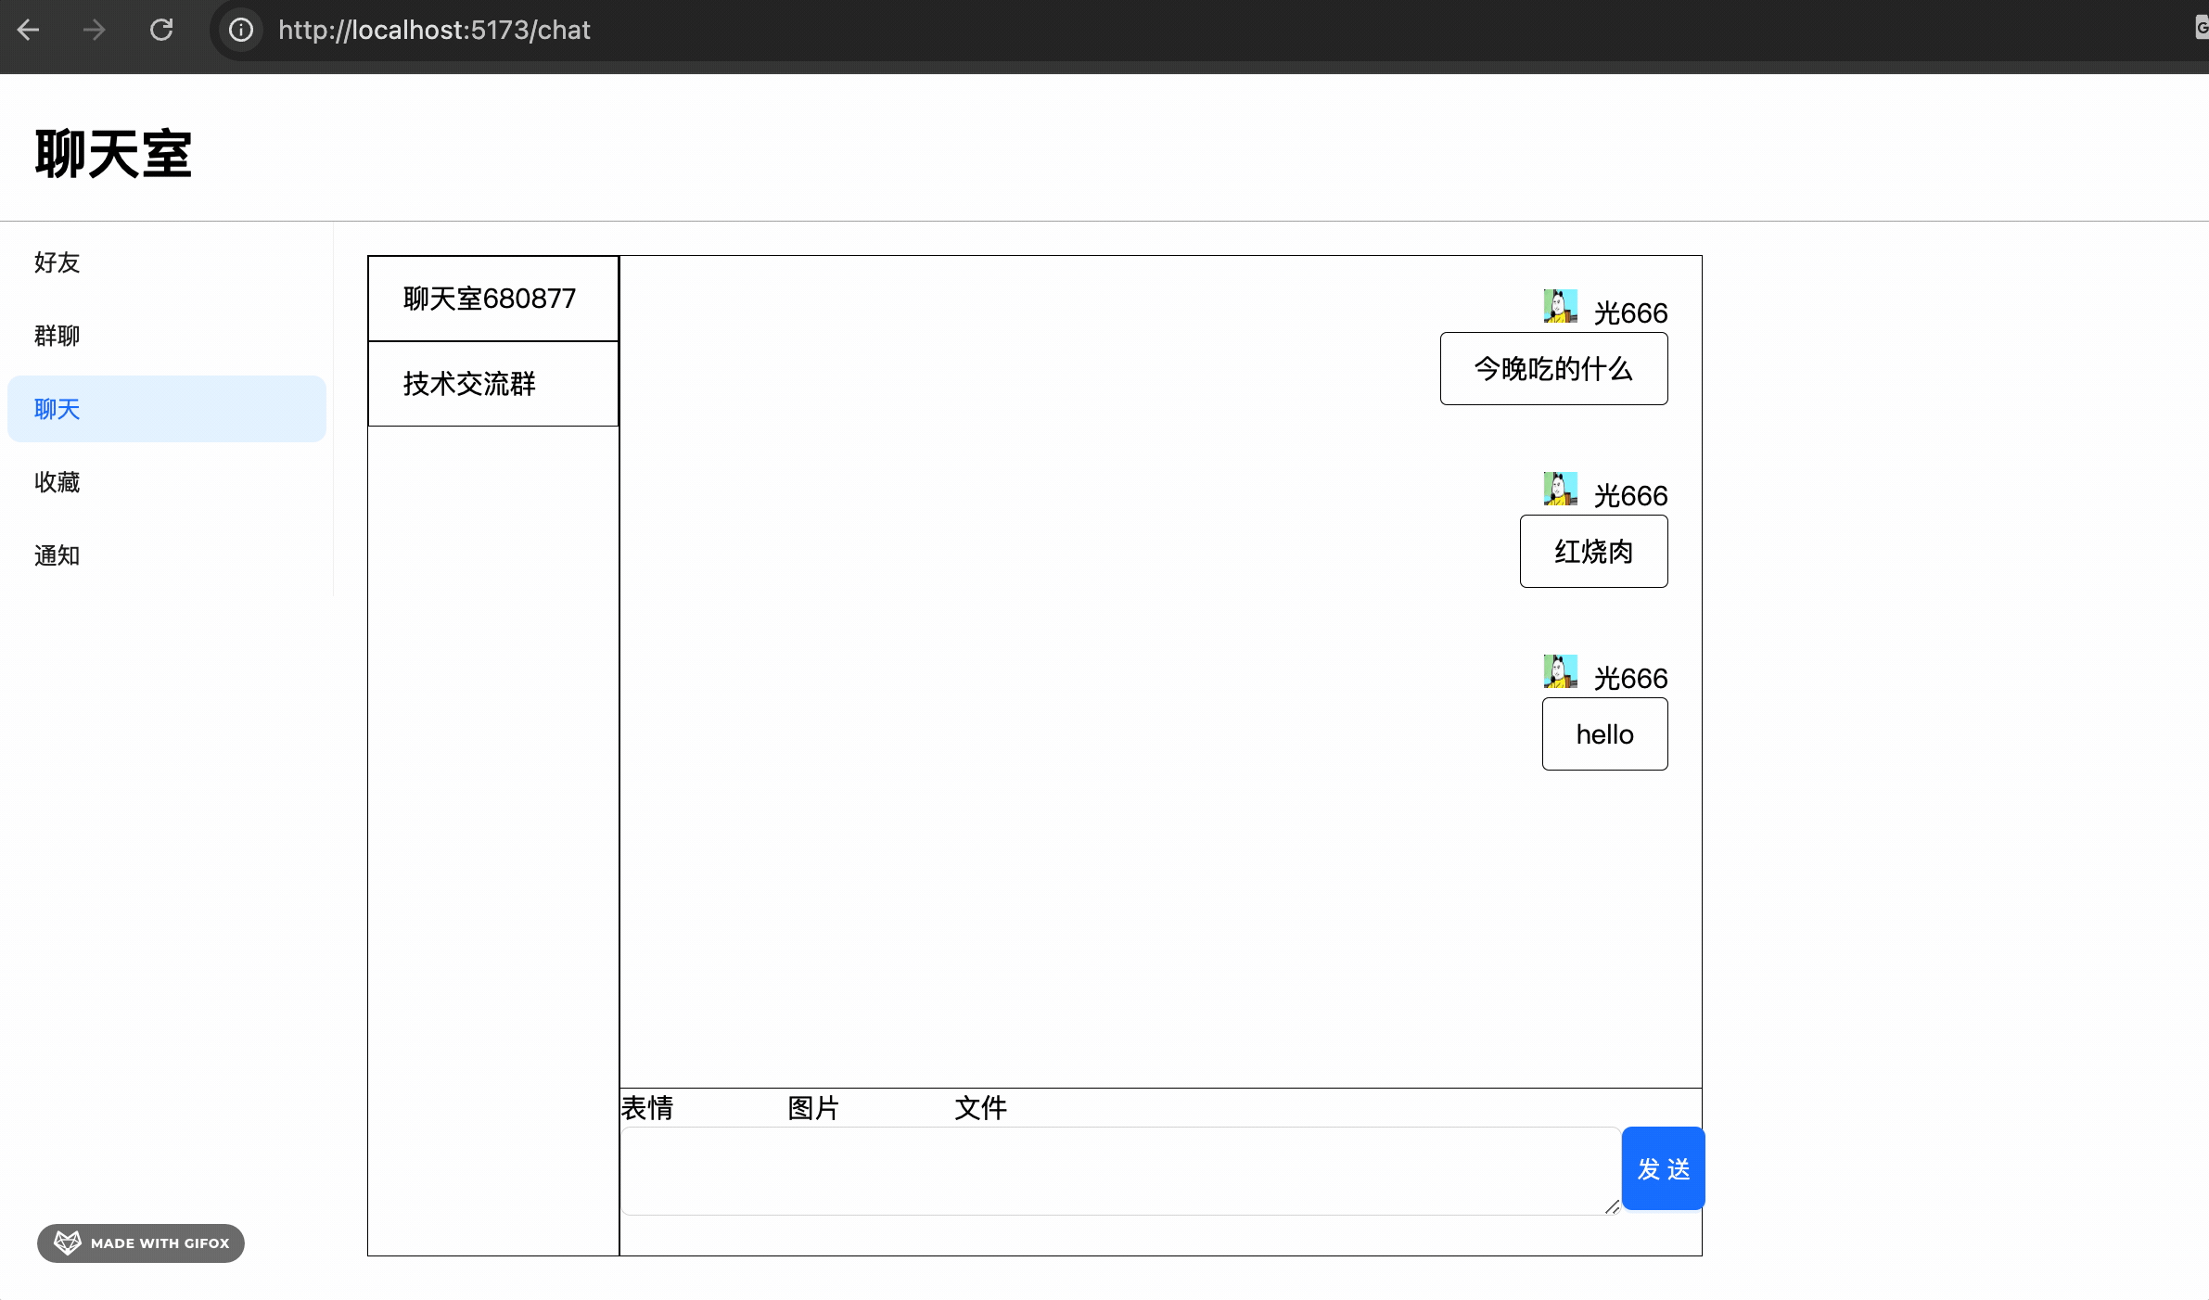Click 文件 to attach a file
This screenshot has width=2209, height=1300.
980,1108
